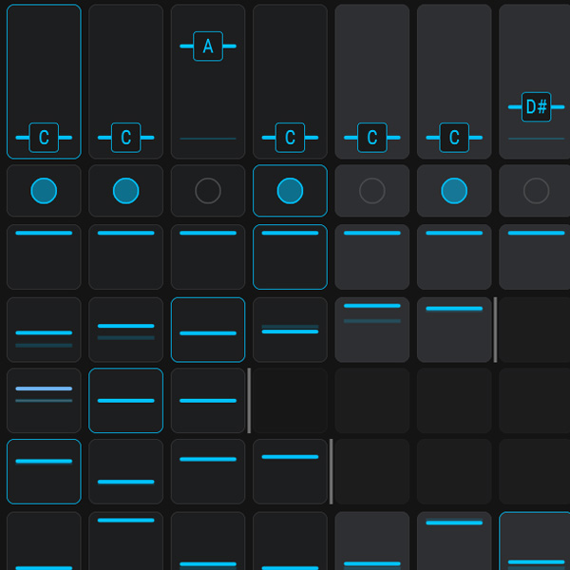Screen dimensions: 570x570
Task: Select the outlined bottom-row cell in step 7
Action: tap(536, 541)
